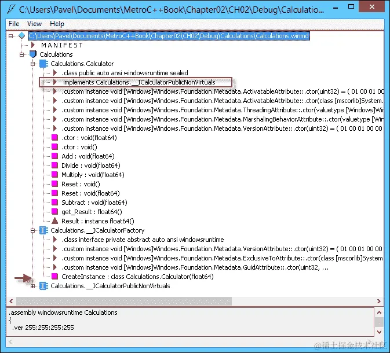Click the pink method icon for .ctor : void(float64)
The image size is (390, 353).
(54, 138)
